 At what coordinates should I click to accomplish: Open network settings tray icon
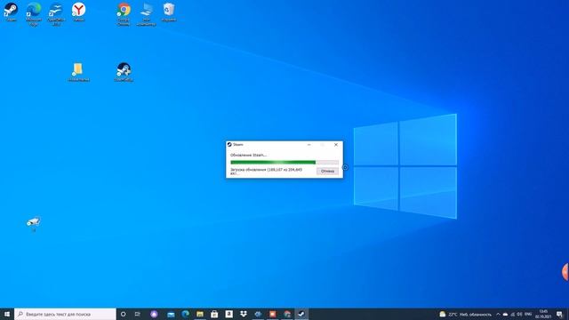click(513, 314)
